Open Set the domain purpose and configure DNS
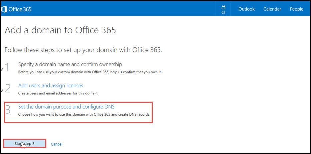 tap(66, 107)
